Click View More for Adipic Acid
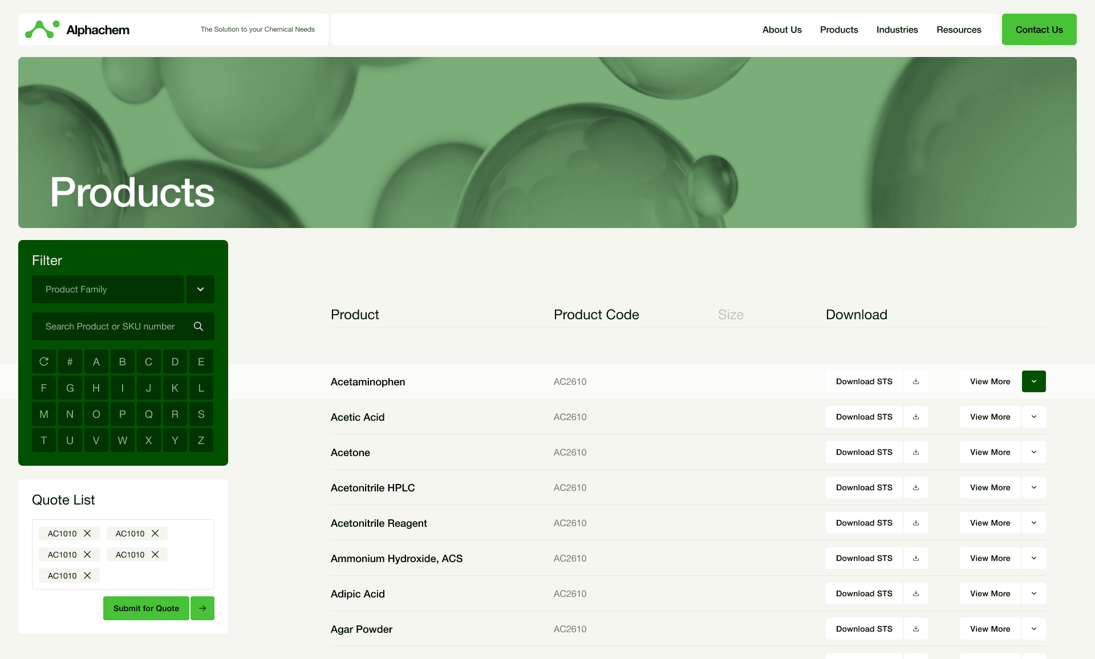The image size is (1095, 659). [x=989, y=594]
